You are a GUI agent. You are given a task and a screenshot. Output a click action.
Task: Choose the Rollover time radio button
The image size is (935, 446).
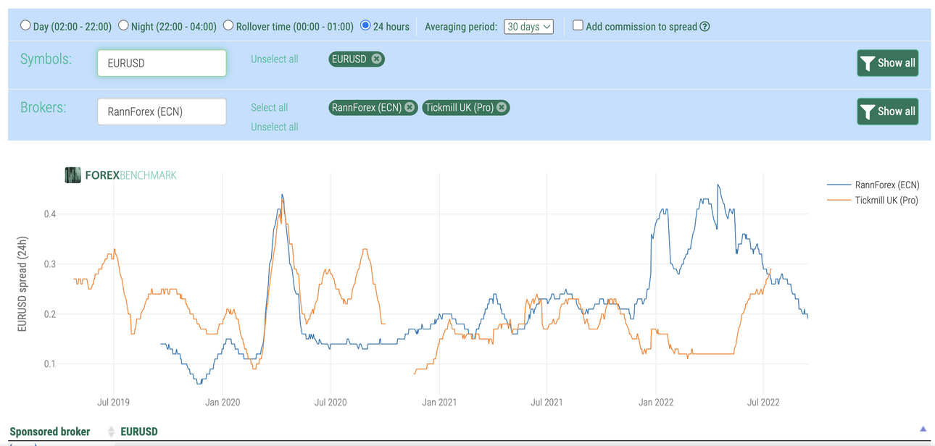(x=228, y=25)
